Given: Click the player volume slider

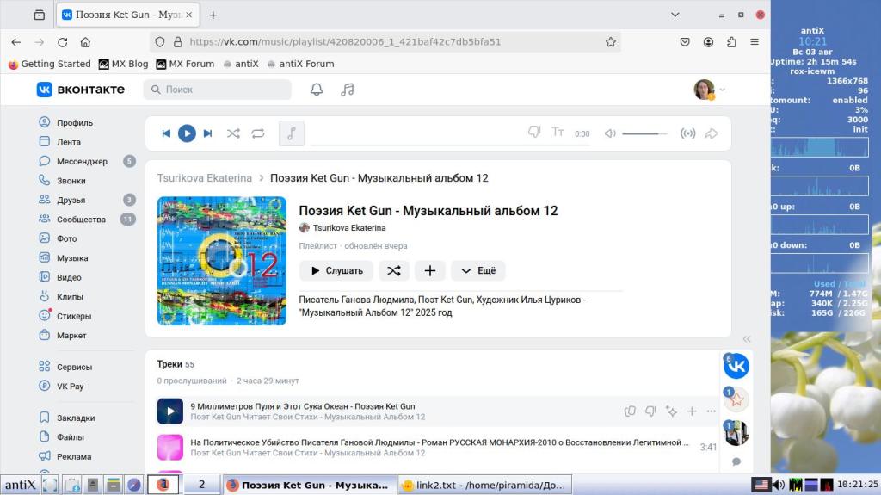Looking at the screenshot, I should tap(644, 133).
